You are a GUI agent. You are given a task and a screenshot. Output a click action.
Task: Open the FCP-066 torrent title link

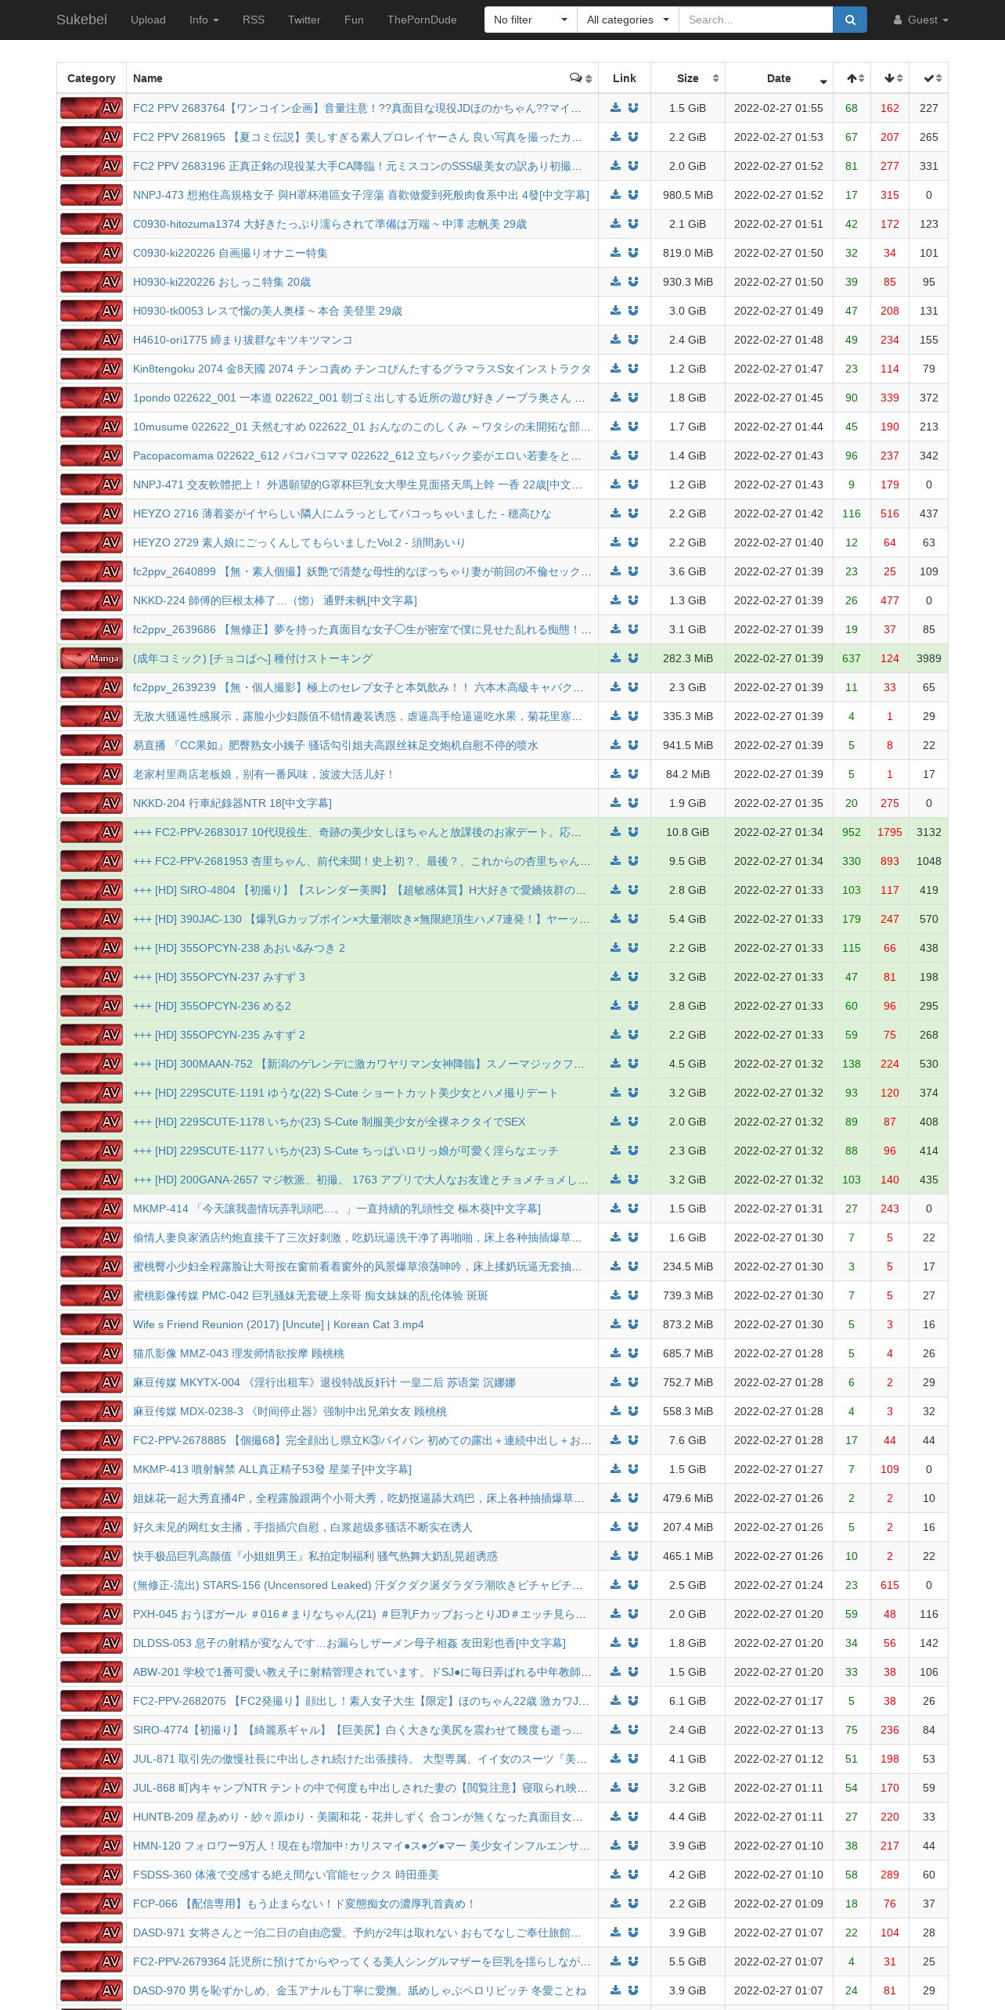(x=303, y=1904)
